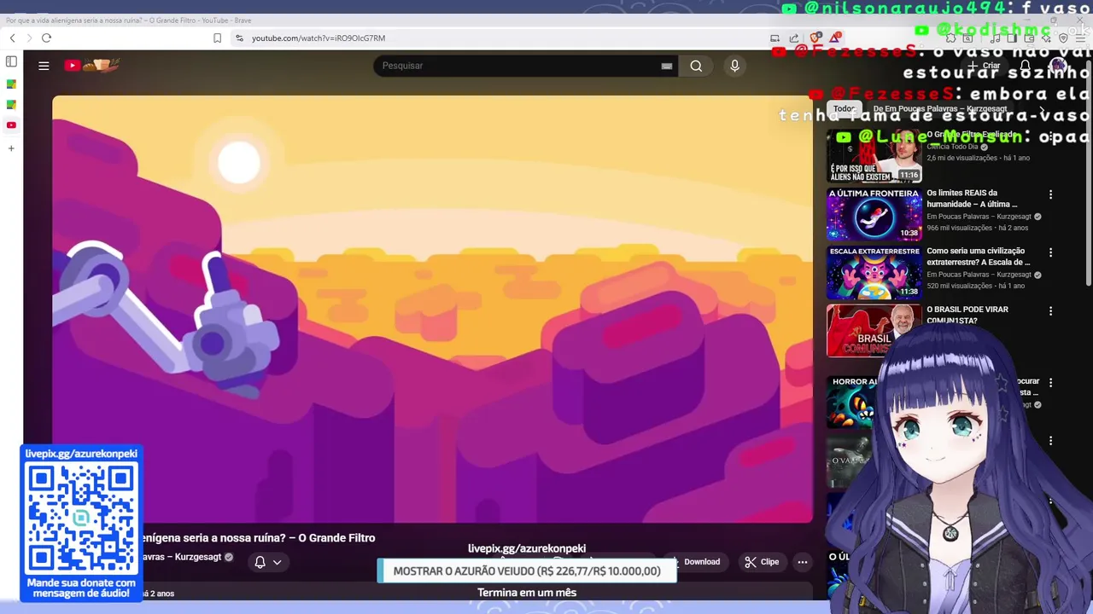1093x614 pixels.
Task: Reload the YouTube page
Action: tap(46, 38)
